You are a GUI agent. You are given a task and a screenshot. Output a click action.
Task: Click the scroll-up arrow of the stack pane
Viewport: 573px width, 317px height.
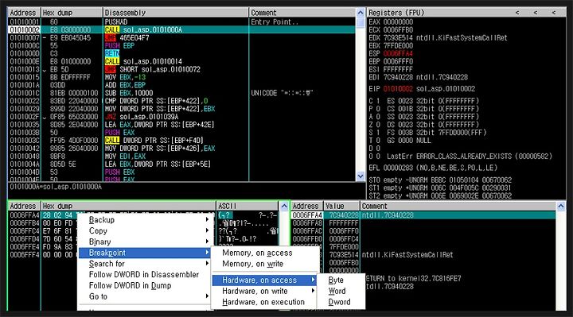[560, 206]
